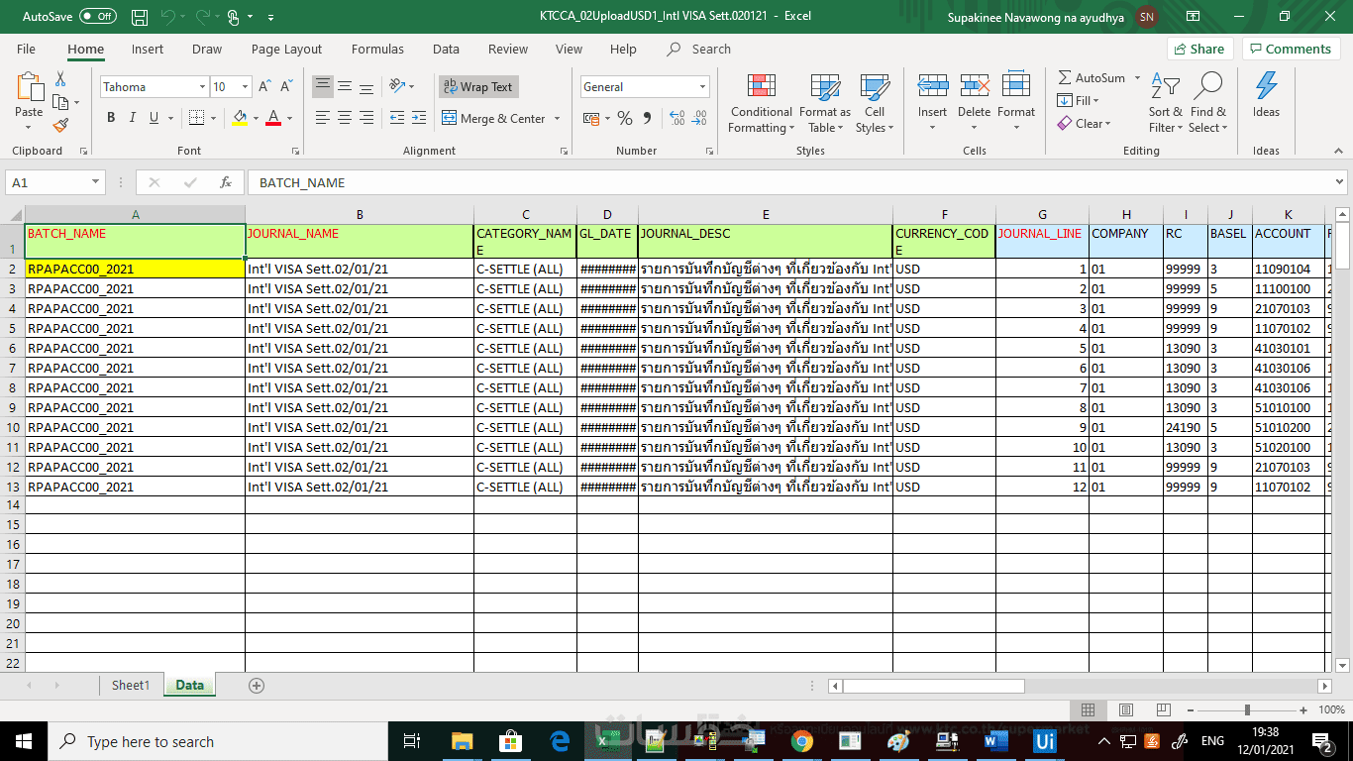Click the yellow Fill Color swatch

point(240,118)
